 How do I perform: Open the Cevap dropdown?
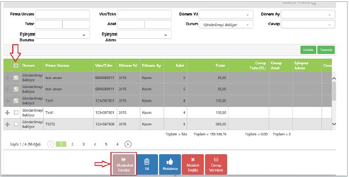(x=308, y=24)
